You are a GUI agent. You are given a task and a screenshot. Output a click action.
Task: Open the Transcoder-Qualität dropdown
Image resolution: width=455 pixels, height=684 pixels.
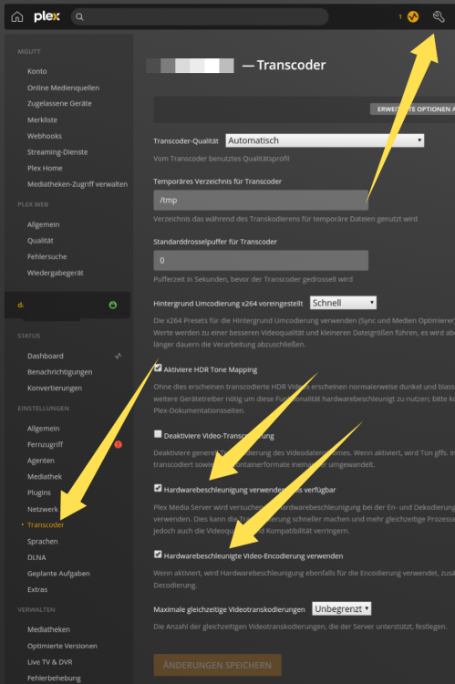tap(325, 140)
